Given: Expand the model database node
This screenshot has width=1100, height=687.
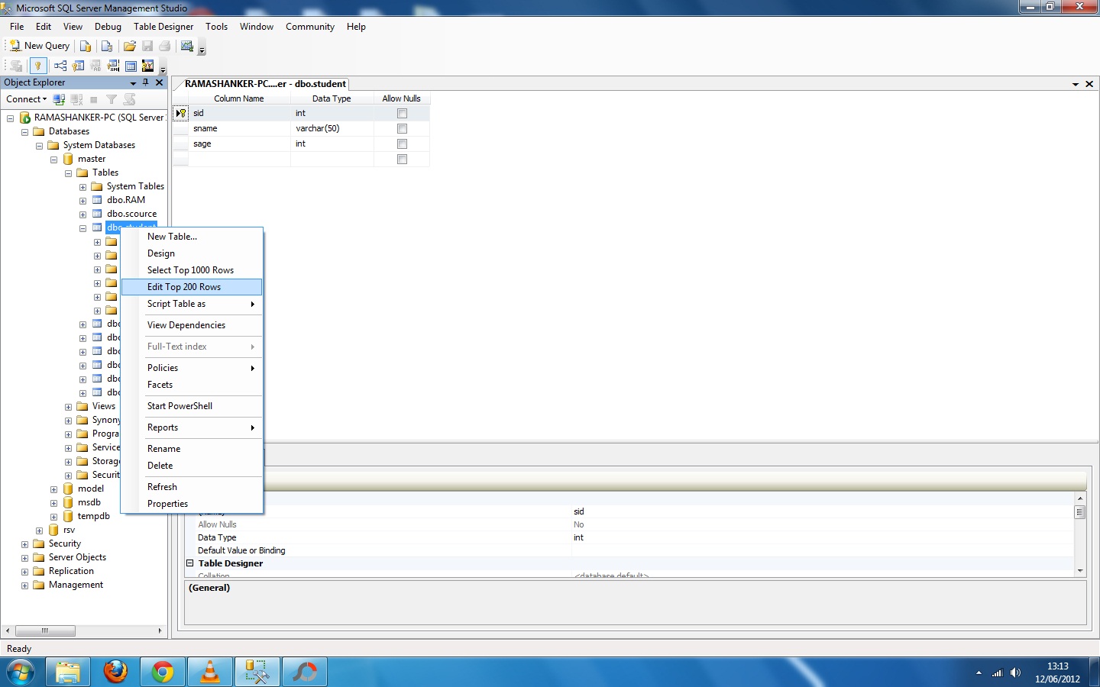Looking at the screenshot, I should point(53,489).
